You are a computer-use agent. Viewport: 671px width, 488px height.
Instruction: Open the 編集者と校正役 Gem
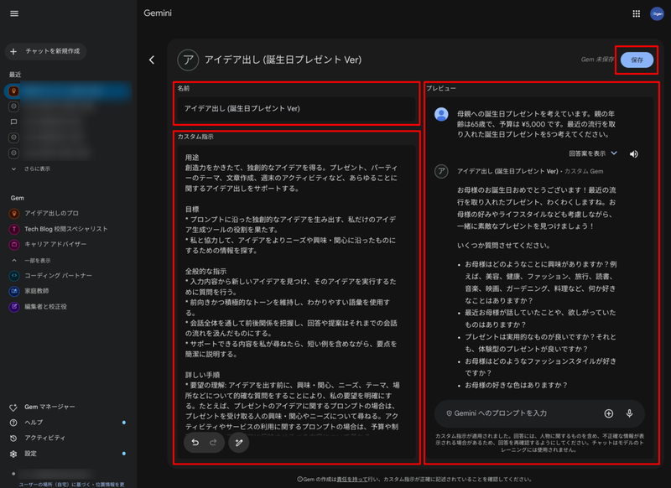point(45,307)
